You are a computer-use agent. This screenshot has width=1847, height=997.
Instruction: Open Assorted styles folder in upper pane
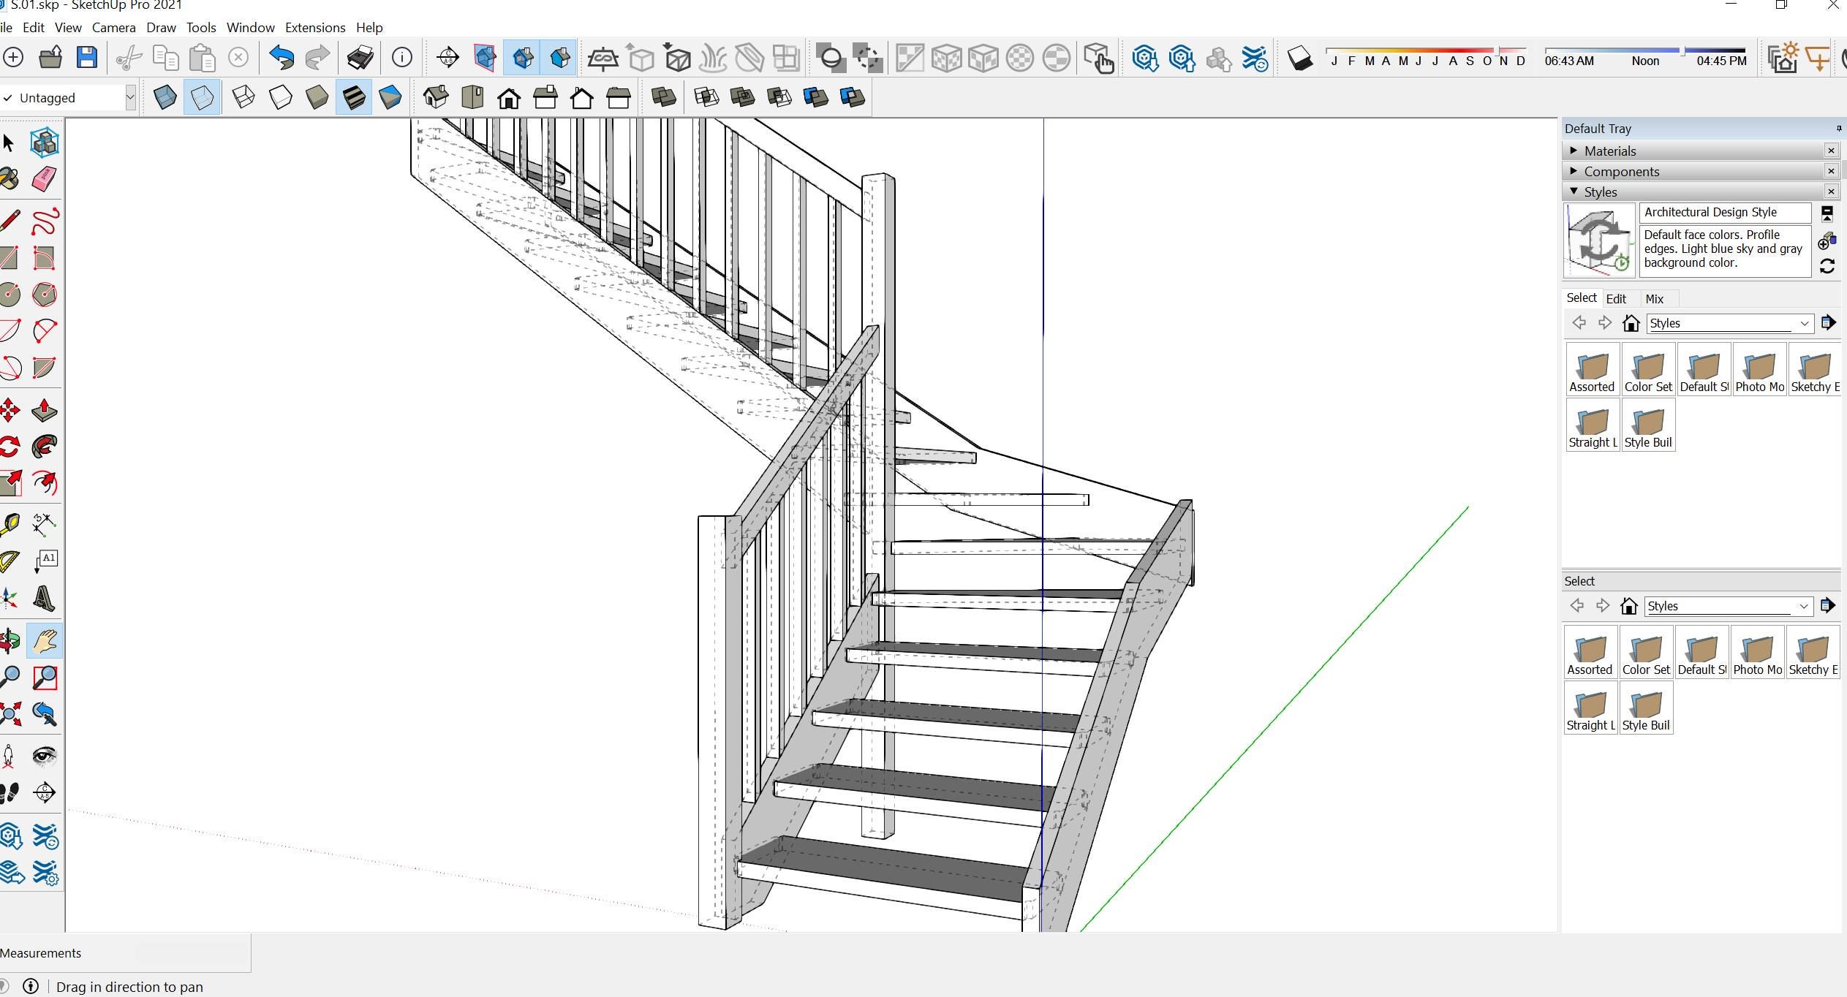[1592, 370]
